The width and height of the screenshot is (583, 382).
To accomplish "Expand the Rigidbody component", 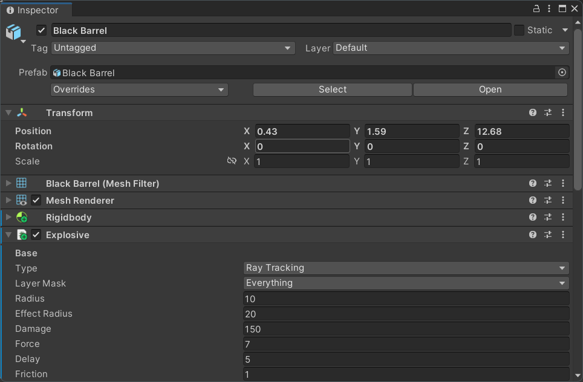I will (x=8, y=217).
